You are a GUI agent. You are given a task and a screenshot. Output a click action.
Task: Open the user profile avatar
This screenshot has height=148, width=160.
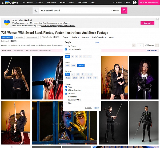(135, 2)
